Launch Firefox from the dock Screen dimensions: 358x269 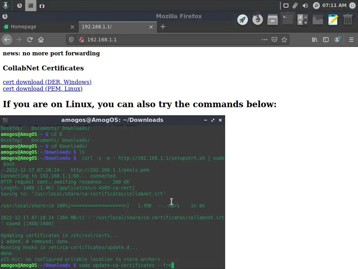[x=258, y=20]
